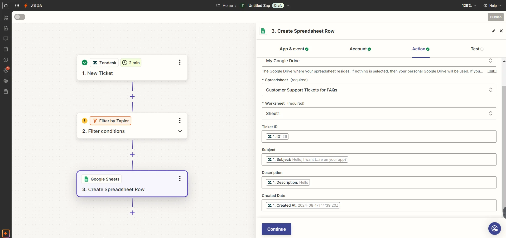The height and width of the screenshot is (238, 506).
Task: Open the options menu for the Zendesk step
Action: click(180, 62)
